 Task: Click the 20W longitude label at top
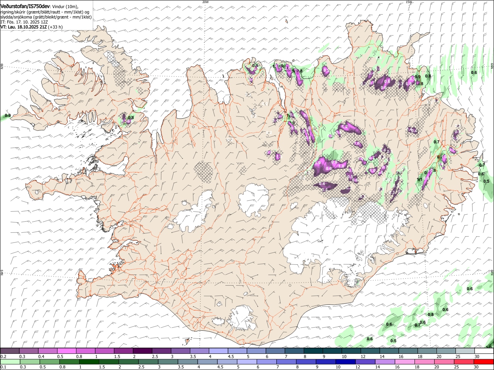click(x=205, y=2)
